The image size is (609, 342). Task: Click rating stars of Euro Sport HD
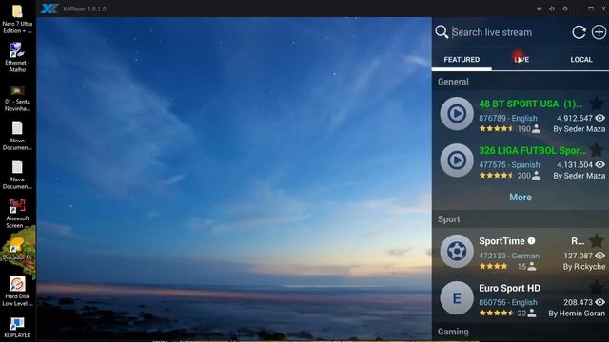tap(497, 313)
